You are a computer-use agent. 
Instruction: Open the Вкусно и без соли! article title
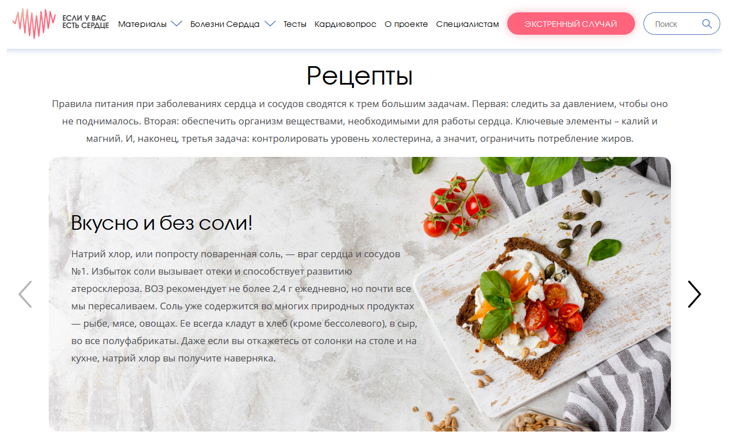click(162, 223)
